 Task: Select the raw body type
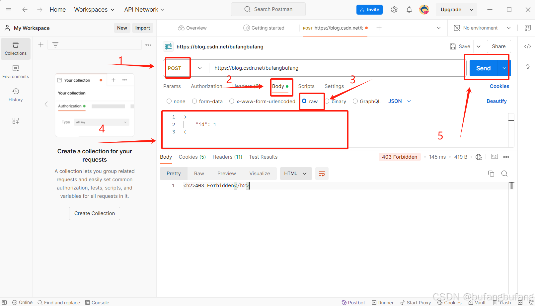tap(304, 101)
